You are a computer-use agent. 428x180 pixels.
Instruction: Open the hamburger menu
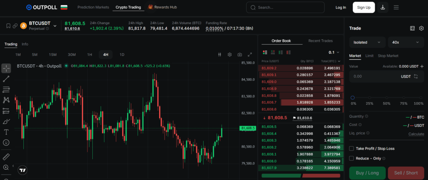396,8
